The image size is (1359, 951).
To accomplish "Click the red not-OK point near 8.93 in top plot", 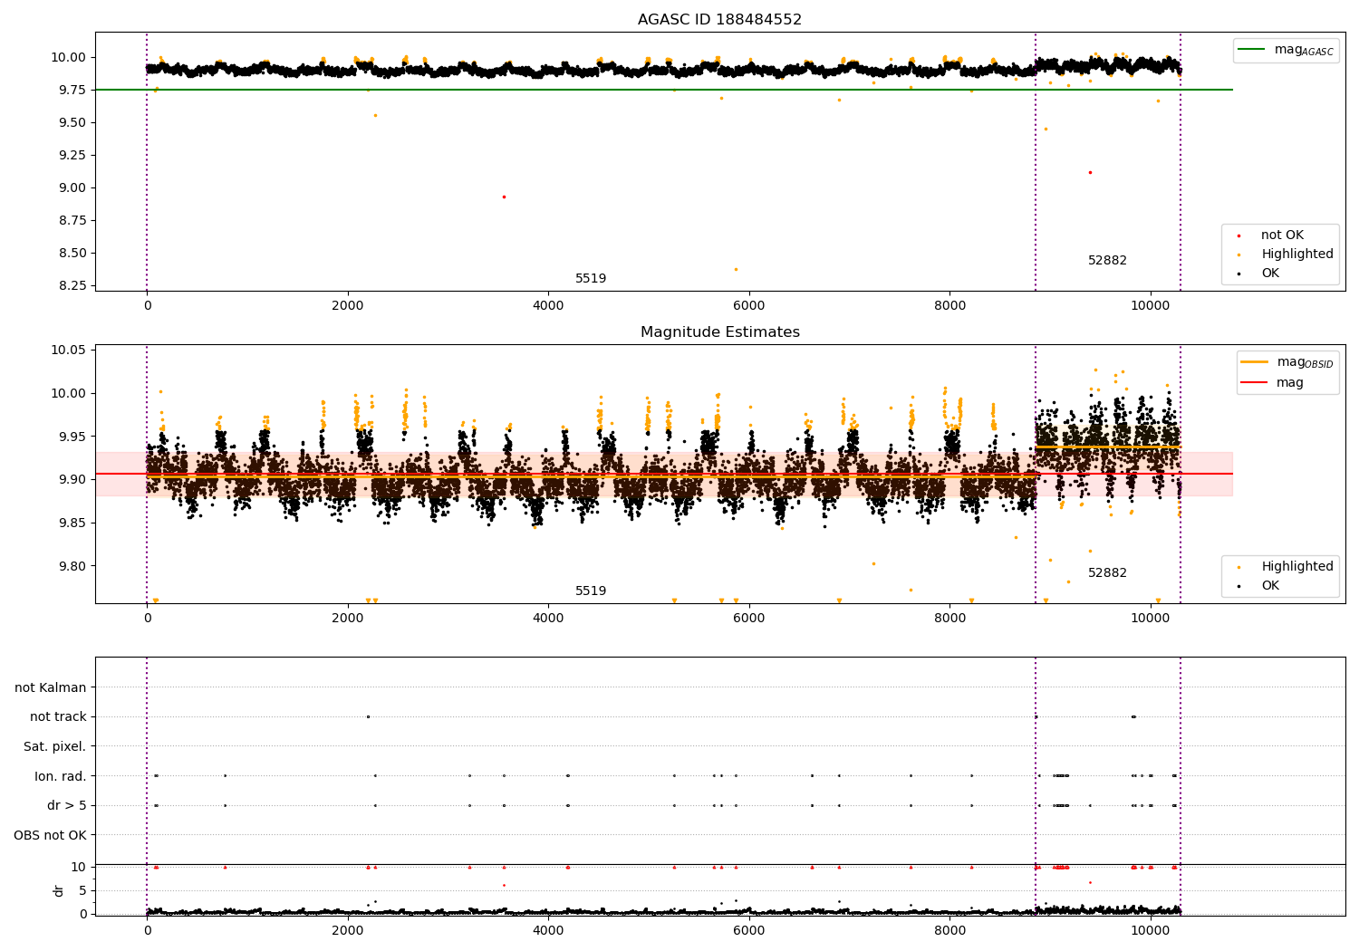I will click(x=504, y=197).
